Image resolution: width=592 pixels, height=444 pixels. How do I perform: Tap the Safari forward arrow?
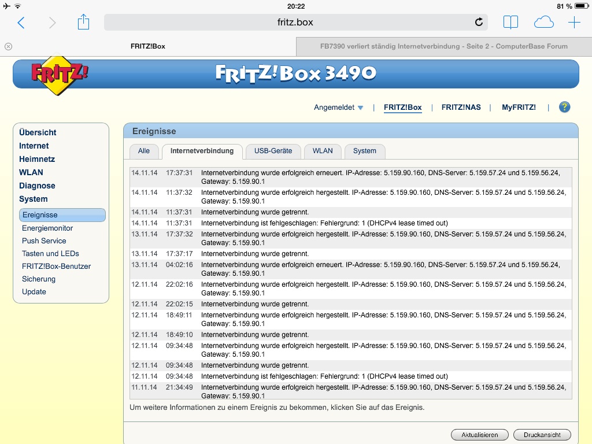pyautogui.click(x=52, y=23)
